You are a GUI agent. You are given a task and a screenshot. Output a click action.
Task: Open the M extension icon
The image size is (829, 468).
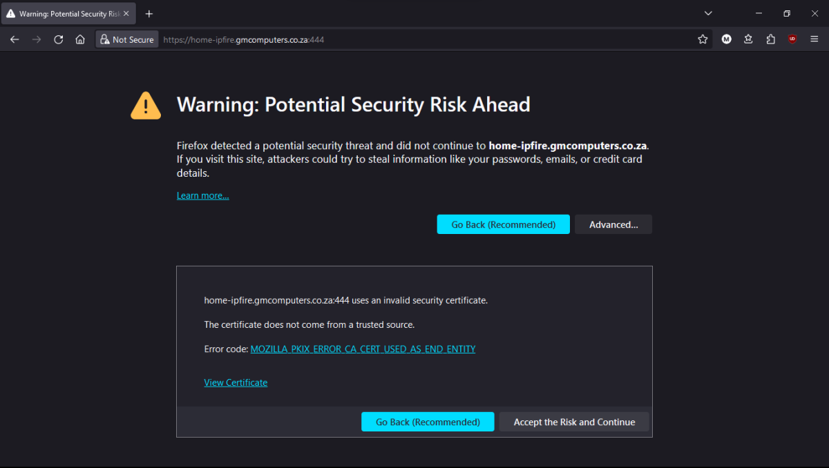tap(727, 39)
